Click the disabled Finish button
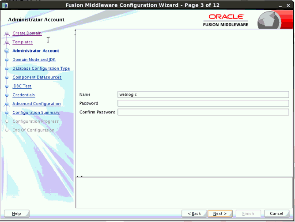Screen dimensions: 295x222 (x=248, y=214)
